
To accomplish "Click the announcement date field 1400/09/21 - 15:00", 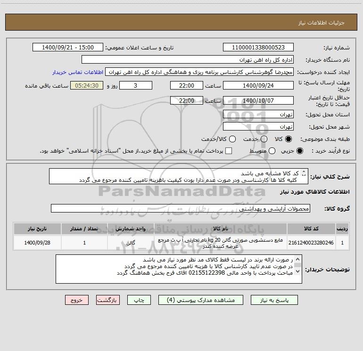I will pos(68,48).
